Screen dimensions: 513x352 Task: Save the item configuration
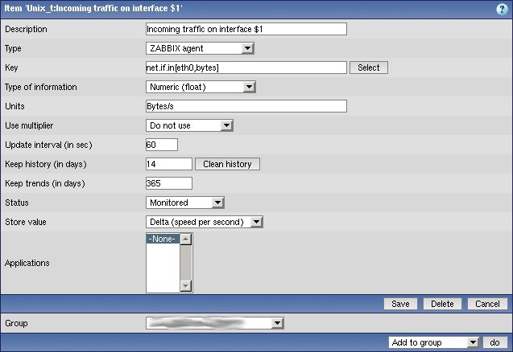tap(400, 304)
